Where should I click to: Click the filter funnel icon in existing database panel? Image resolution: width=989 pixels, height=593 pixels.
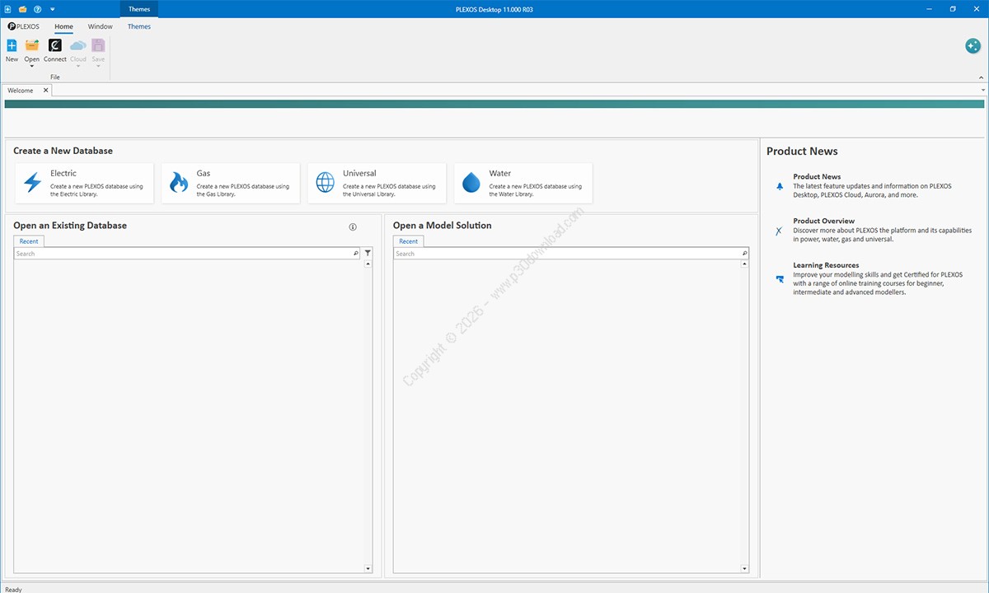pyautogui.click(x=368, y=253)
